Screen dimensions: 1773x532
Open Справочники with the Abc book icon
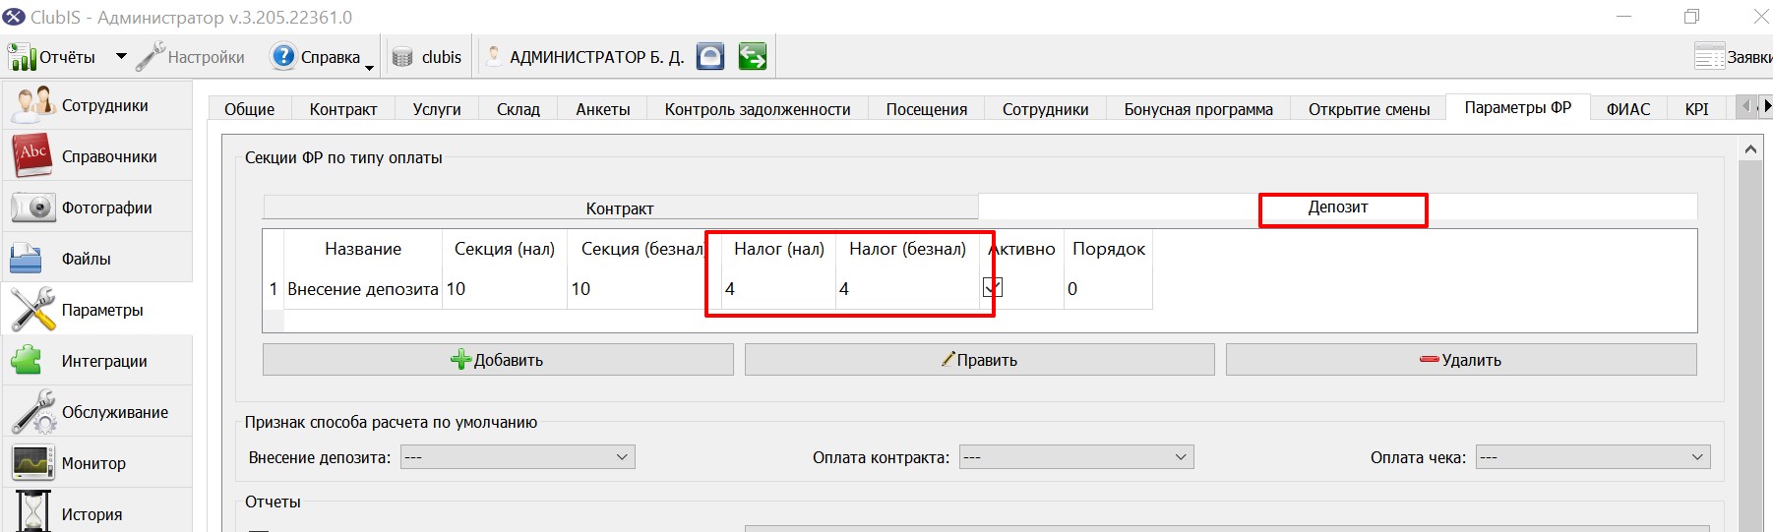96,156
